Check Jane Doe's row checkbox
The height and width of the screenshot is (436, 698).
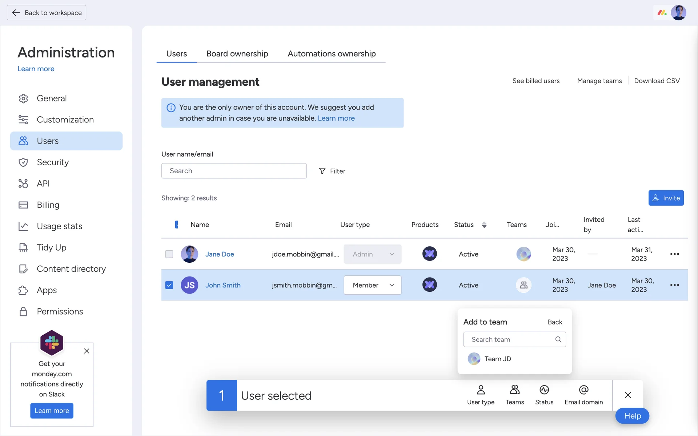point(169,254)
